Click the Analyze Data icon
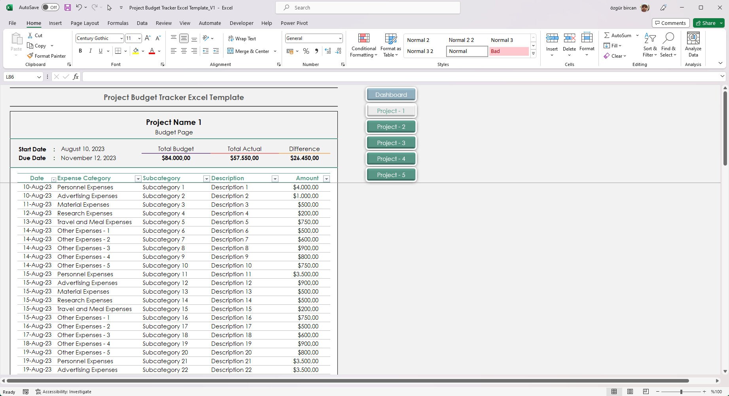Image resolution: width=729 pixels, height=396 pixels. [x=693, y=45]
